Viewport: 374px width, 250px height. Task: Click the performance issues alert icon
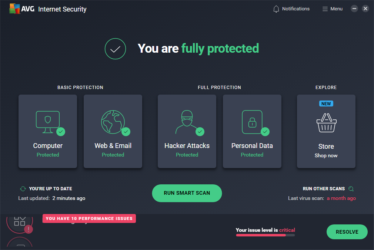coord(29,229)
